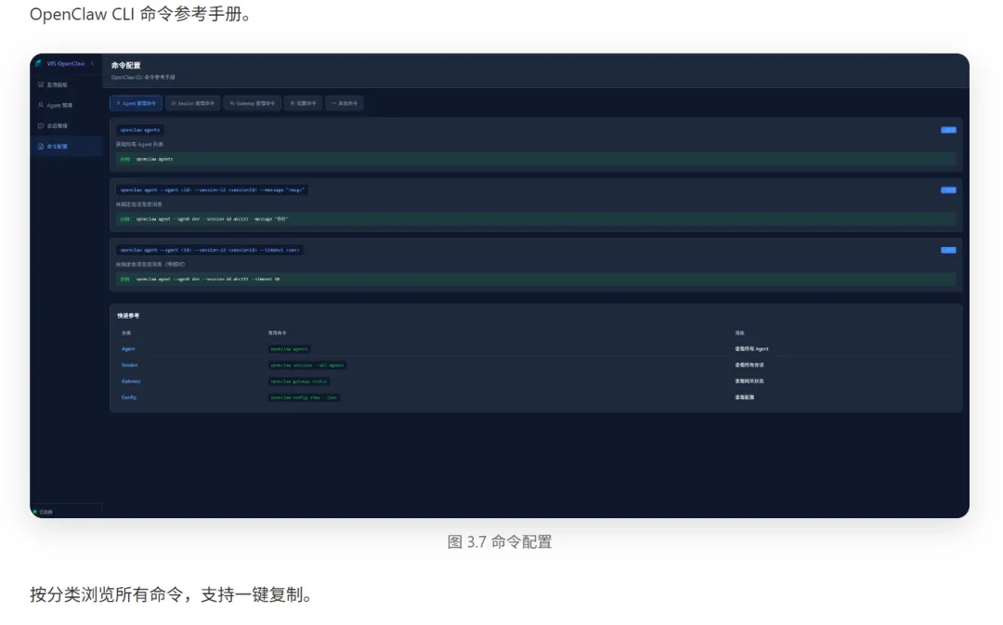
Task: Click 'openclaw agents' in the quick reference table
Action: (289, 349)
